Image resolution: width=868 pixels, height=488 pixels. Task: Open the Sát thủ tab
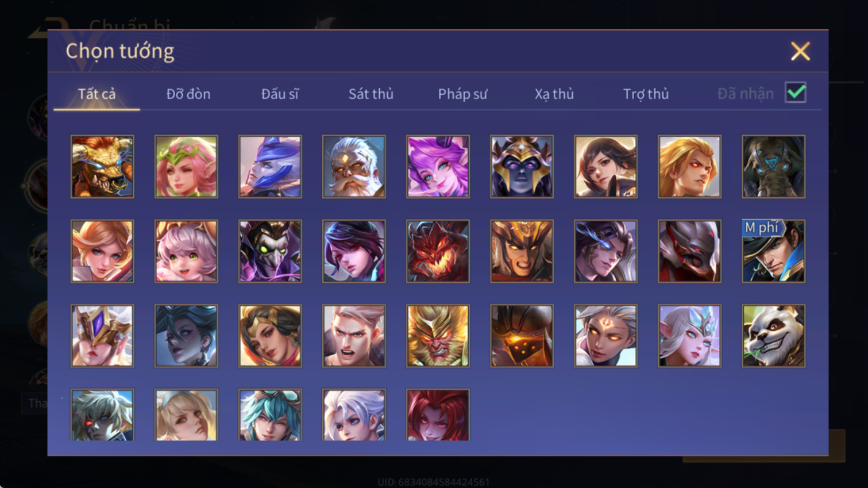point(371,94)
